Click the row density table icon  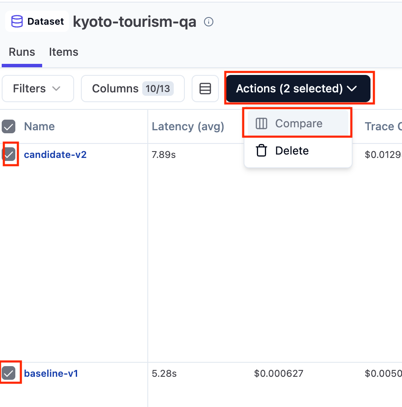coord(205,89)
